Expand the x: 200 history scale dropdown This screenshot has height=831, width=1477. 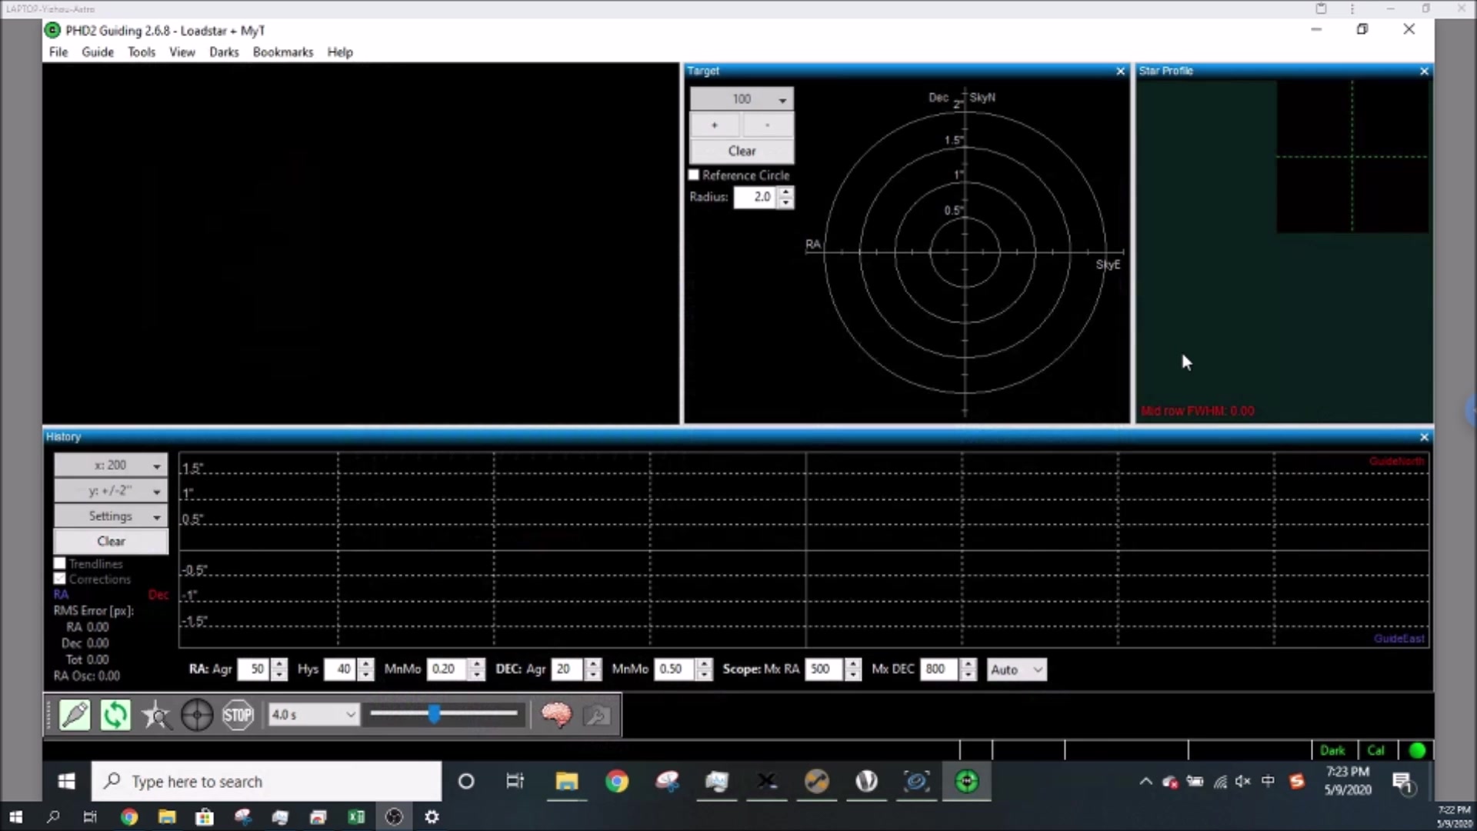[156, 465]
